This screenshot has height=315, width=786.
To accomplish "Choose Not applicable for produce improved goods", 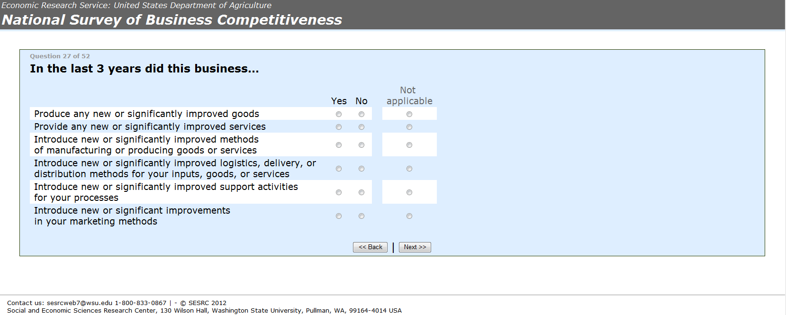I will tap(409, 114).
